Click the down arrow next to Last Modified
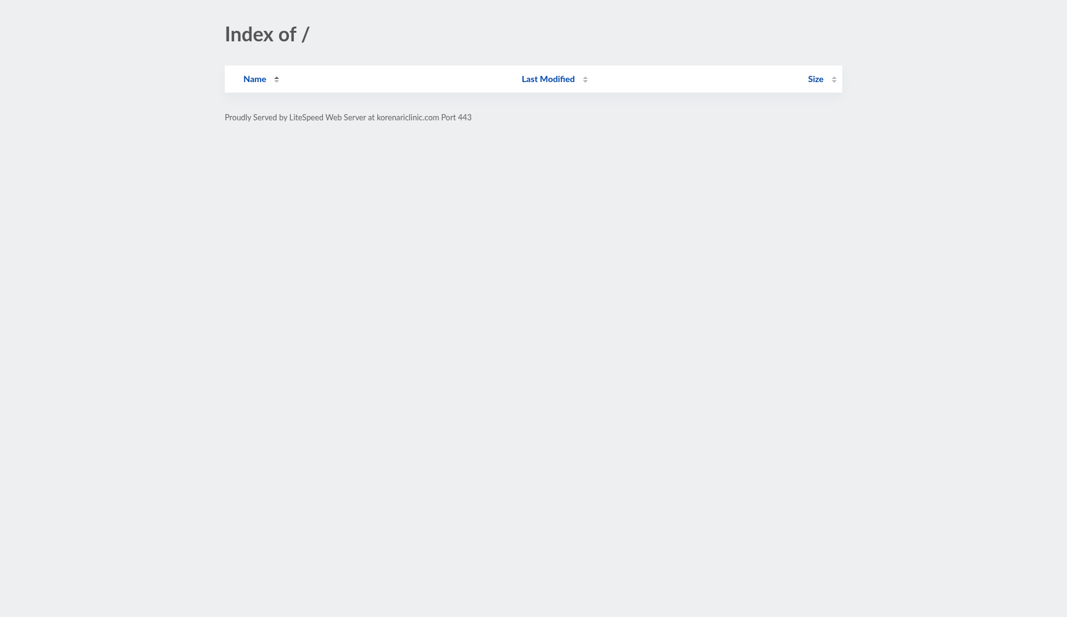This screenshot has height=617, width=1067. pyautogui.click(x=585, y=81)
